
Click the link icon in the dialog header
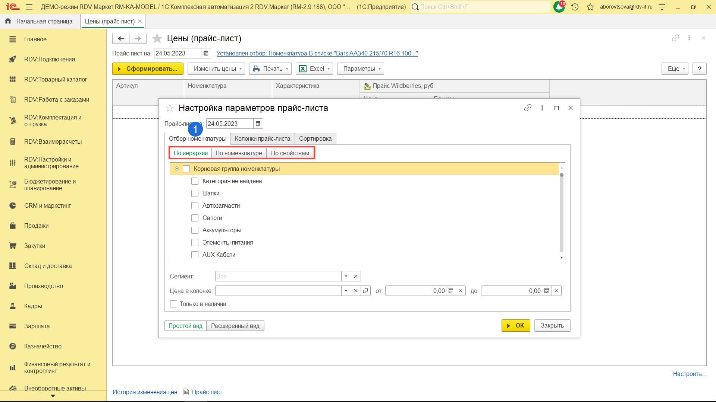[x=528, y=108]
